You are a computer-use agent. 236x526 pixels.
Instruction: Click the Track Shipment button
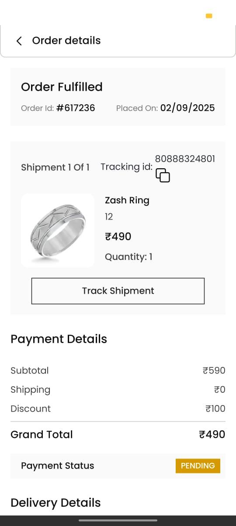tap(118, 291)
